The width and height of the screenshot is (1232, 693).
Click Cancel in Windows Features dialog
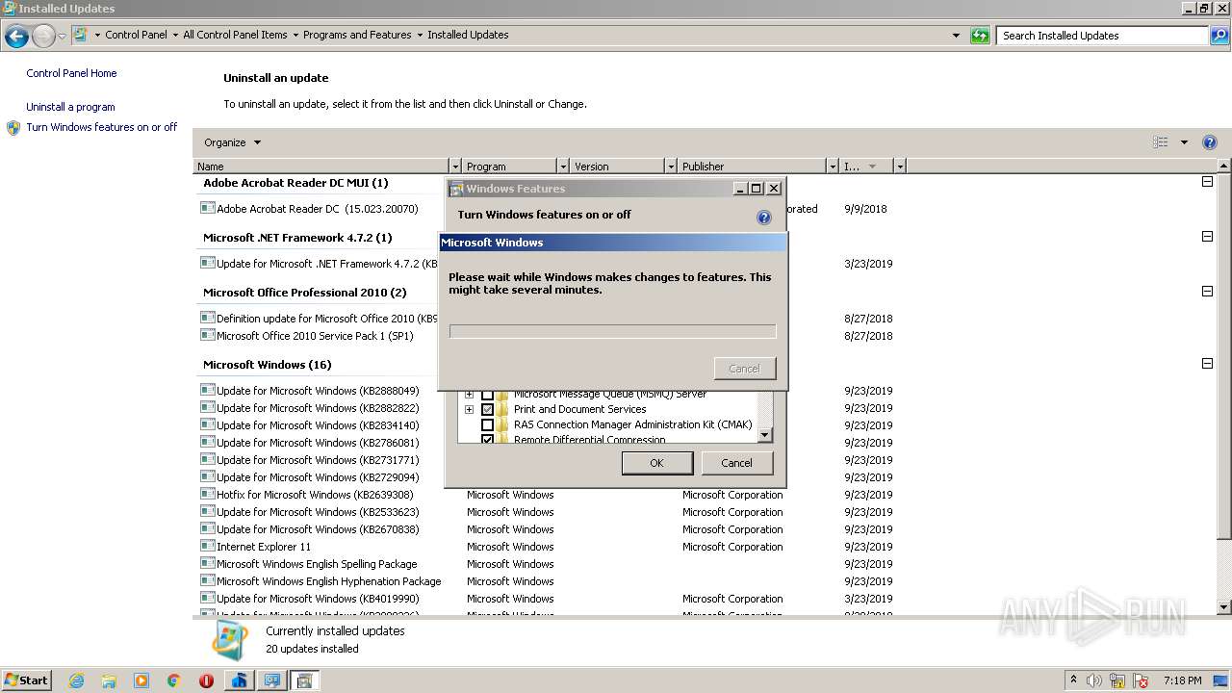point(736,463)
